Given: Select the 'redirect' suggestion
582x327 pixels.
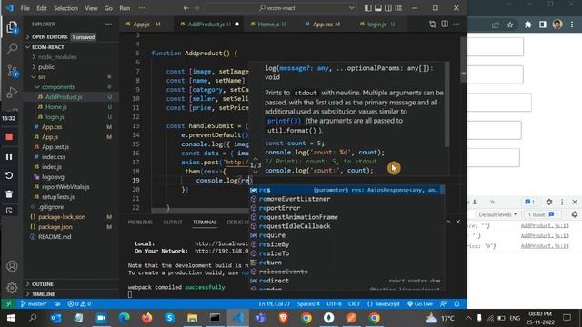Looking at the screenshot, I should point(346,281).
